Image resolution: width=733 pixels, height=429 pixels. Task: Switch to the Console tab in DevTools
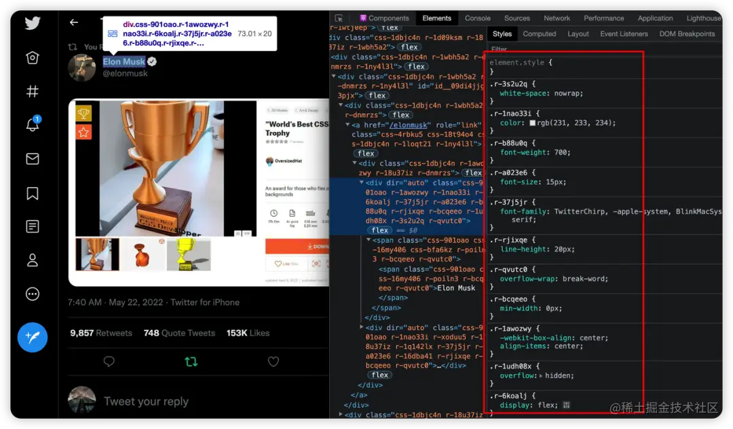(x=478, y=18)
